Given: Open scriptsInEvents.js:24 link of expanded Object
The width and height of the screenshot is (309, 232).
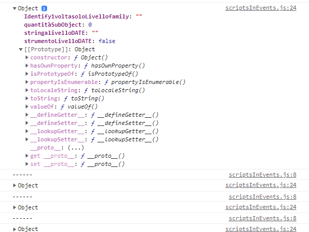Looking at the screenshot, I should 261,8.
